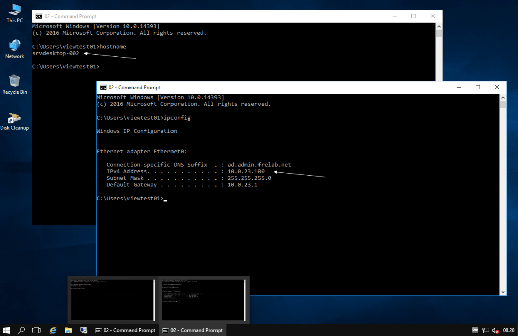
Task: Maximize the front Command Prompt window
Action: coord(478,87)
